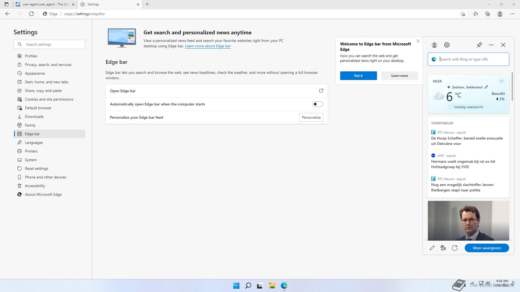This screenshot has height=292, width=520.
Task: Close the user-agent tab
Action: 73,4
